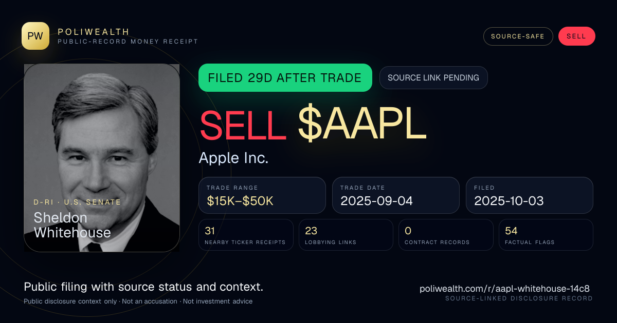
Task: Click the red SELL pill button
Action: point(576,36)
